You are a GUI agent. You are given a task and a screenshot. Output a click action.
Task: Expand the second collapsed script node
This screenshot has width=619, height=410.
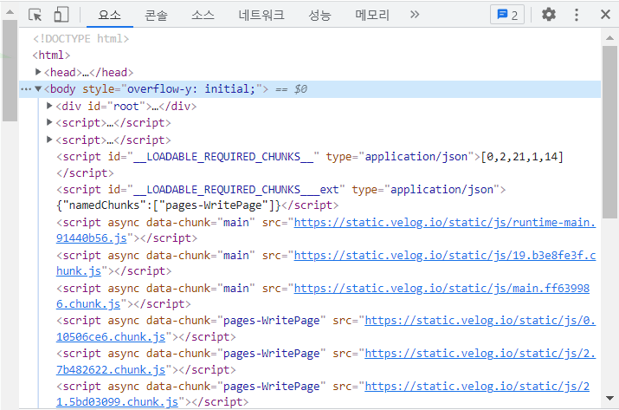(x=49, y=140)
